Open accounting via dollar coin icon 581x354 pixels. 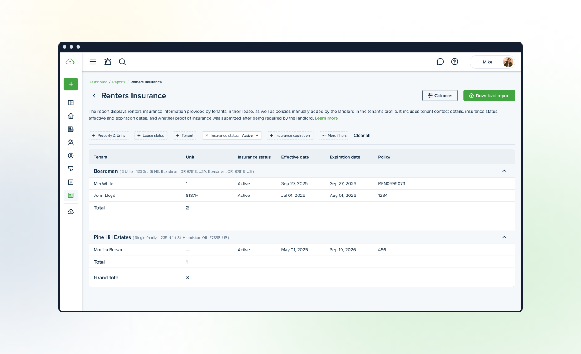(x=71, y=156)
